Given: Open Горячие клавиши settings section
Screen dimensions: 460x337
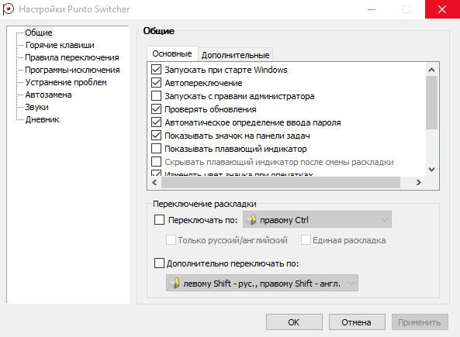Looking at the screenshot, I should [x=60, y=45].
